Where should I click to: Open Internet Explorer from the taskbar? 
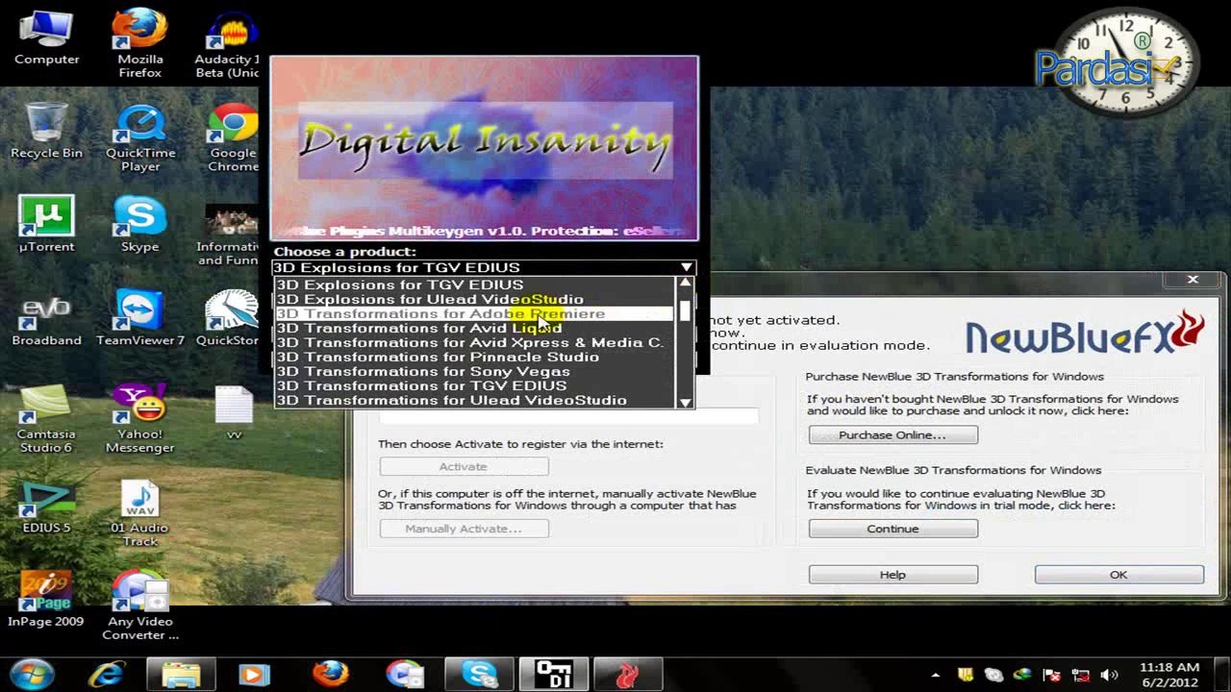coord(107,674)
